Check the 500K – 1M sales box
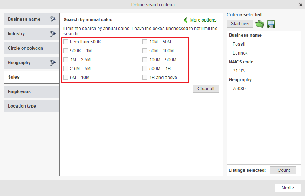The height and width of the screenshot is (196, 305). click(66, 51)
